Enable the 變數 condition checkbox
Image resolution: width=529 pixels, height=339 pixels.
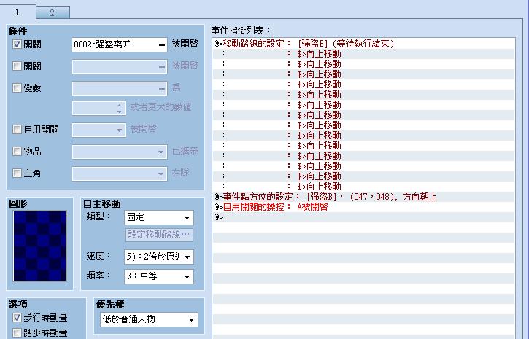click(17, 88)
